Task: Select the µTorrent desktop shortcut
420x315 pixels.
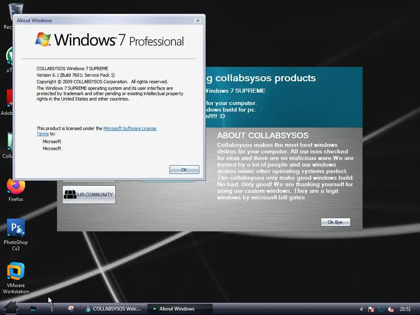Action: coord(9,59)
